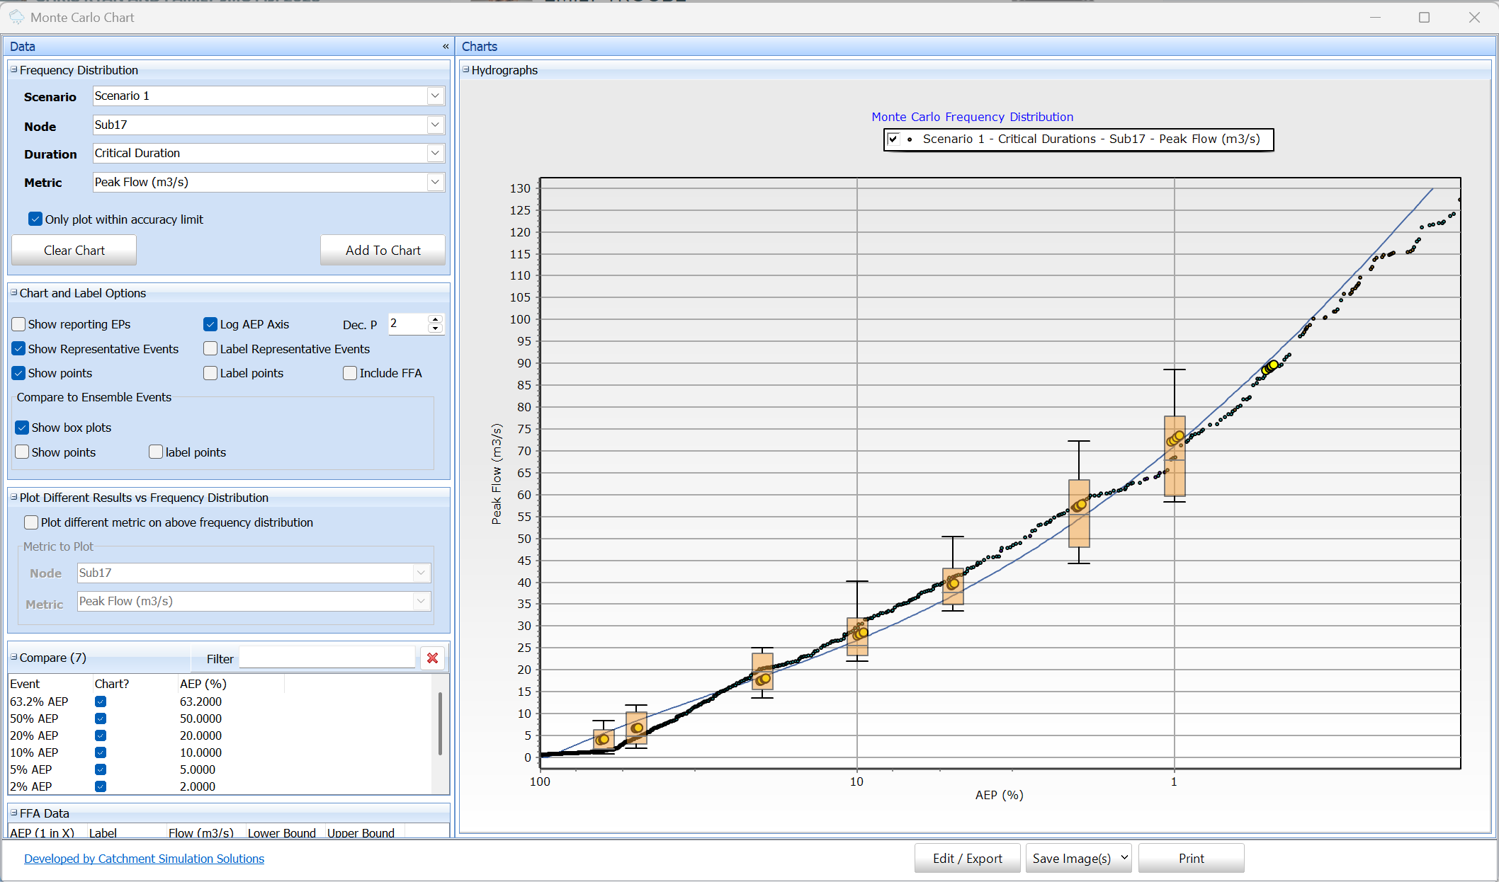Screen dimensions: 1499x882
Task: Open the Save Image(s) dropdown arrow
Action: (1124, 858)
